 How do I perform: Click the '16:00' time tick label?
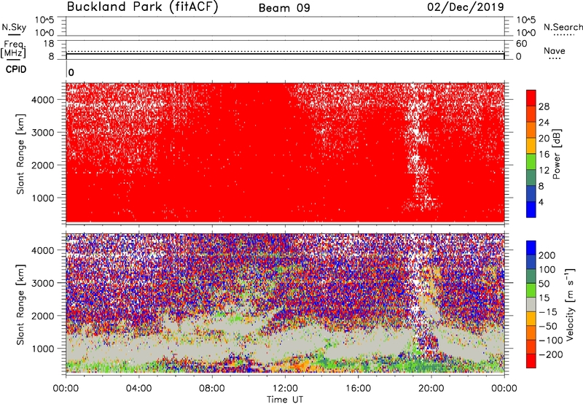[x=358, y=389]
